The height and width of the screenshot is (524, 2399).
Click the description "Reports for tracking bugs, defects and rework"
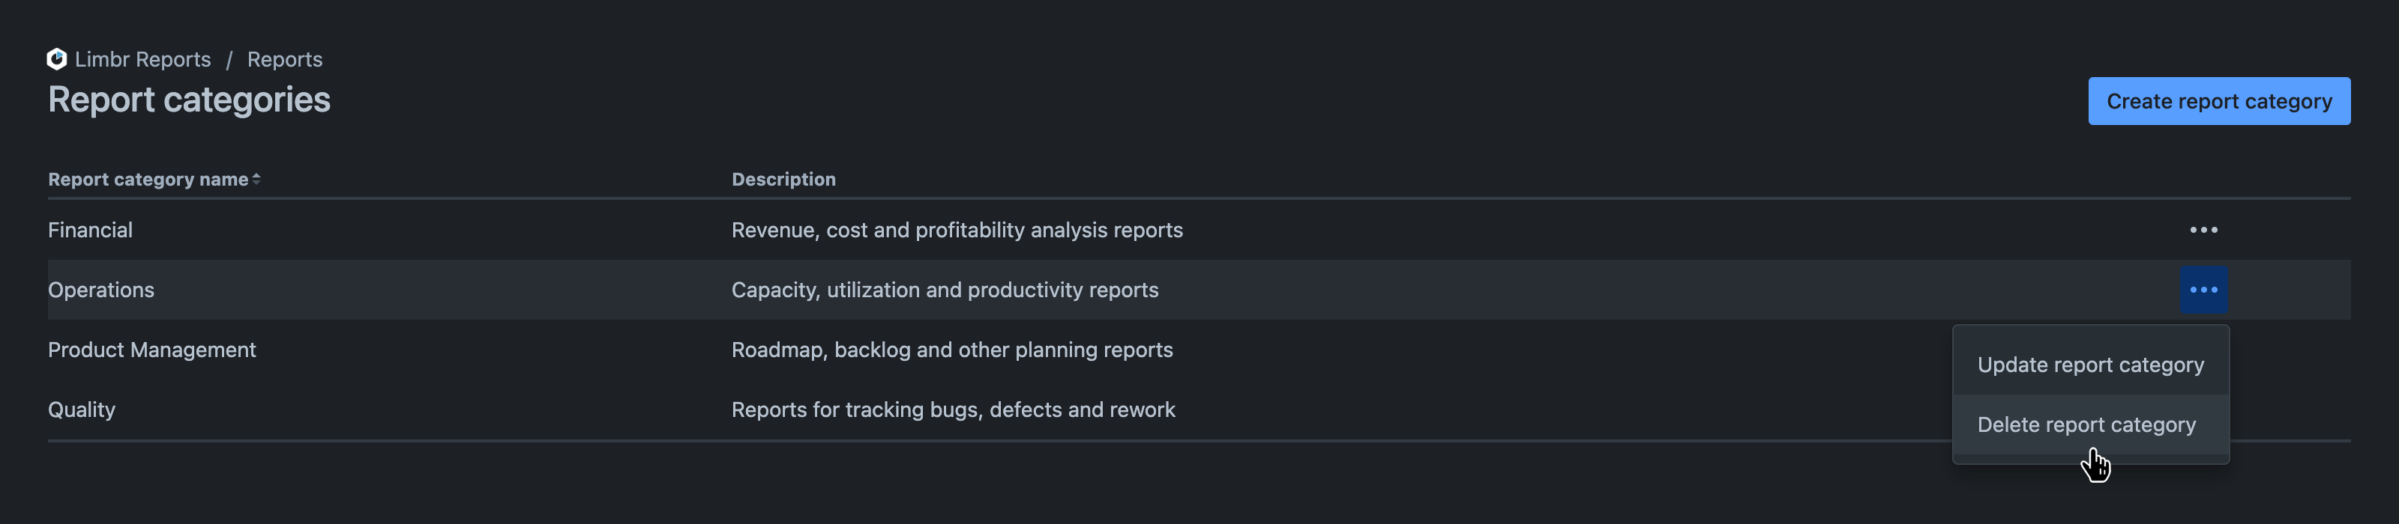click(954, 409)
